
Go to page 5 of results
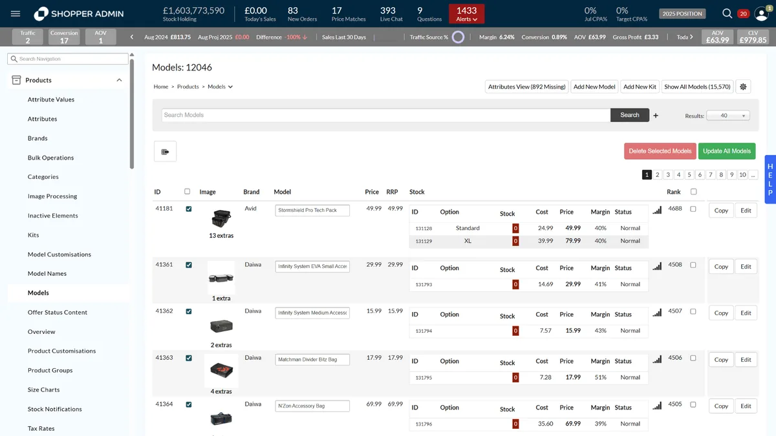[689, 174]
